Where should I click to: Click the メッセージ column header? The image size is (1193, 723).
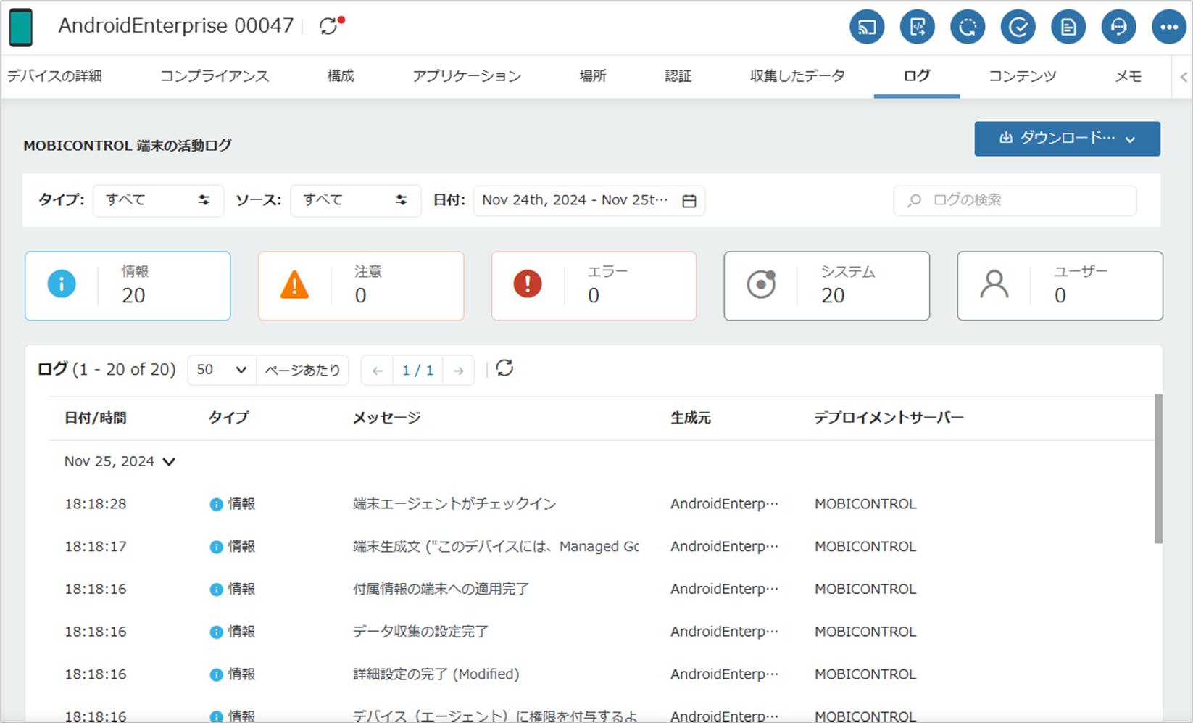pyautogui.click(x=386, y=418)
